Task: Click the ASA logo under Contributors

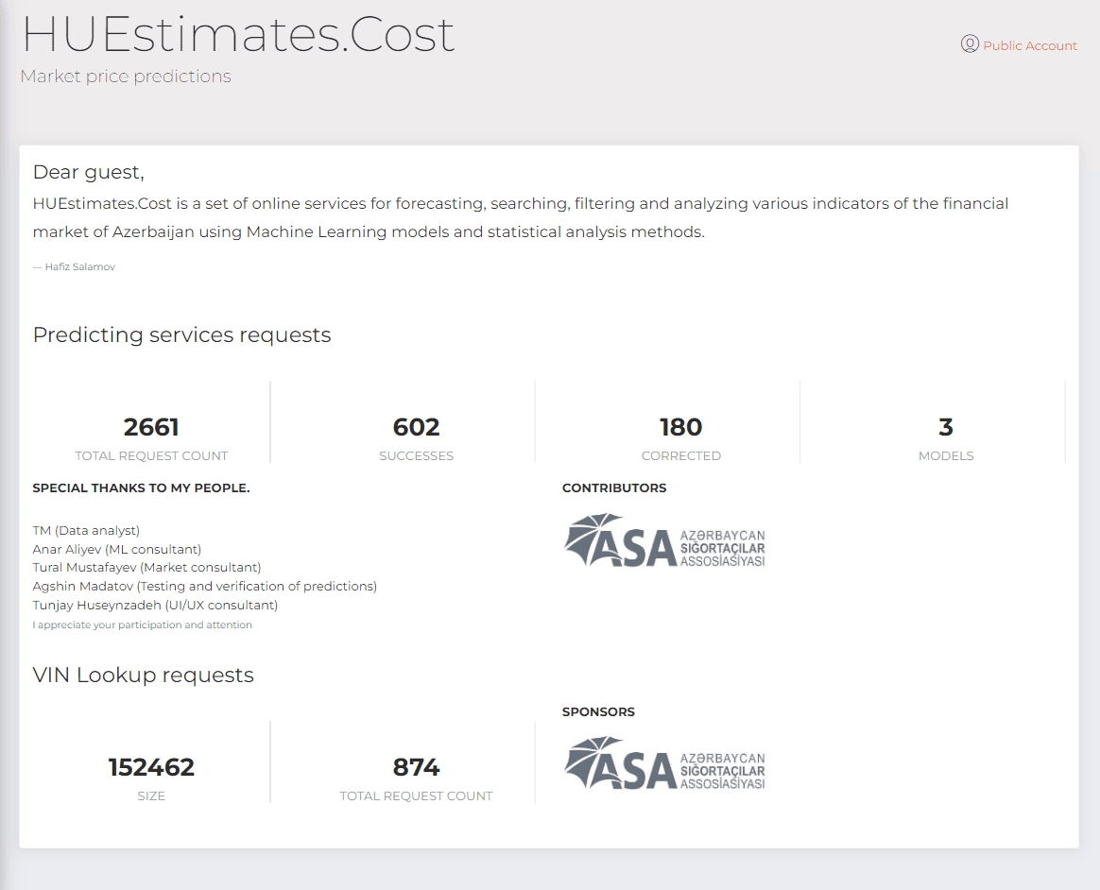Action: coord(664,540)
